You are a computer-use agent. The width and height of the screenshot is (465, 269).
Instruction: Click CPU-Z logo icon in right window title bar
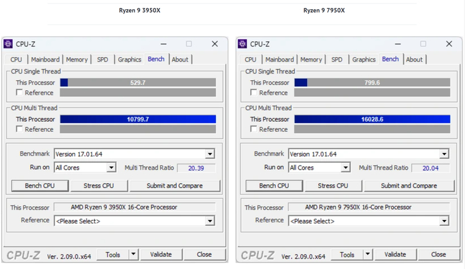(x=242, y=44)
